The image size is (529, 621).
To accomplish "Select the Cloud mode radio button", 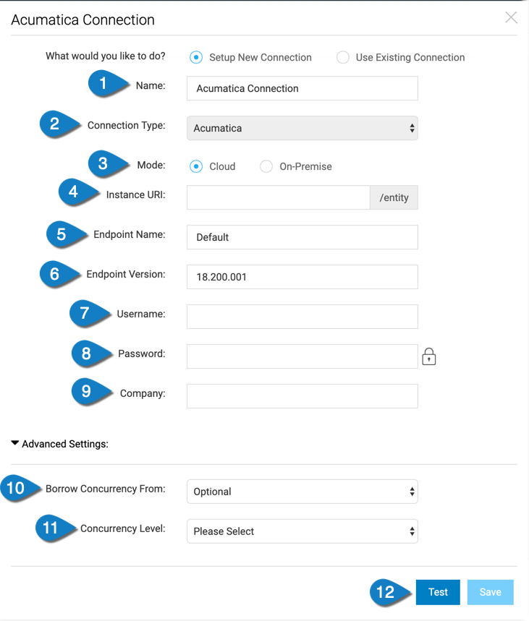I will 195,166.
